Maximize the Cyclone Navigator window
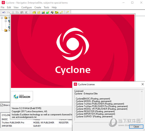The height and width of the screenshot is (131, 145). coord(132,3)
